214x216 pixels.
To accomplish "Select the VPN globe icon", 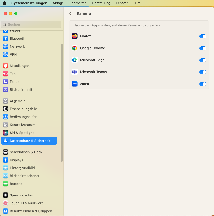I will coord(6,54).
